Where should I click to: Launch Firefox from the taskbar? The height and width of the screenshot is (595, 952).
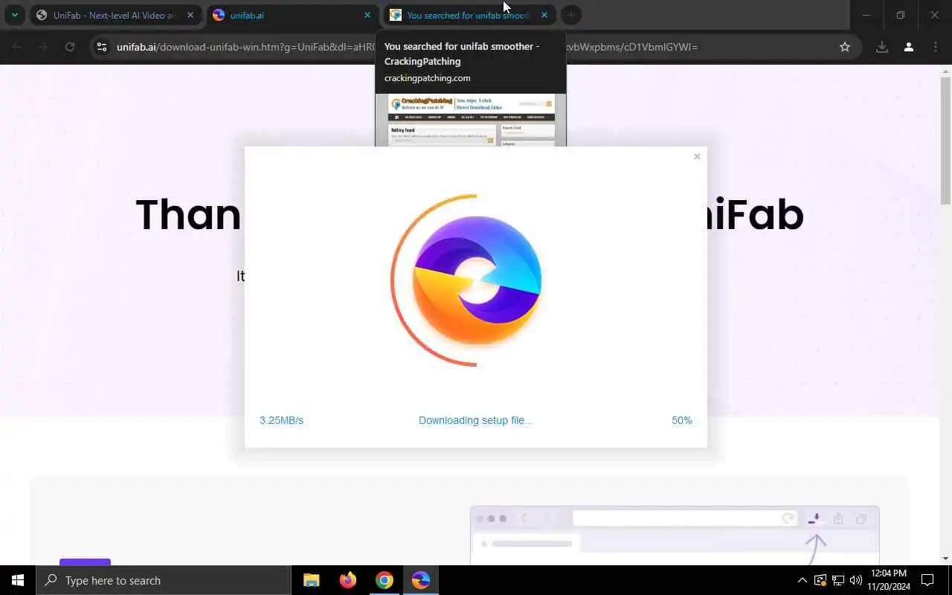click(x=347, y=580)
